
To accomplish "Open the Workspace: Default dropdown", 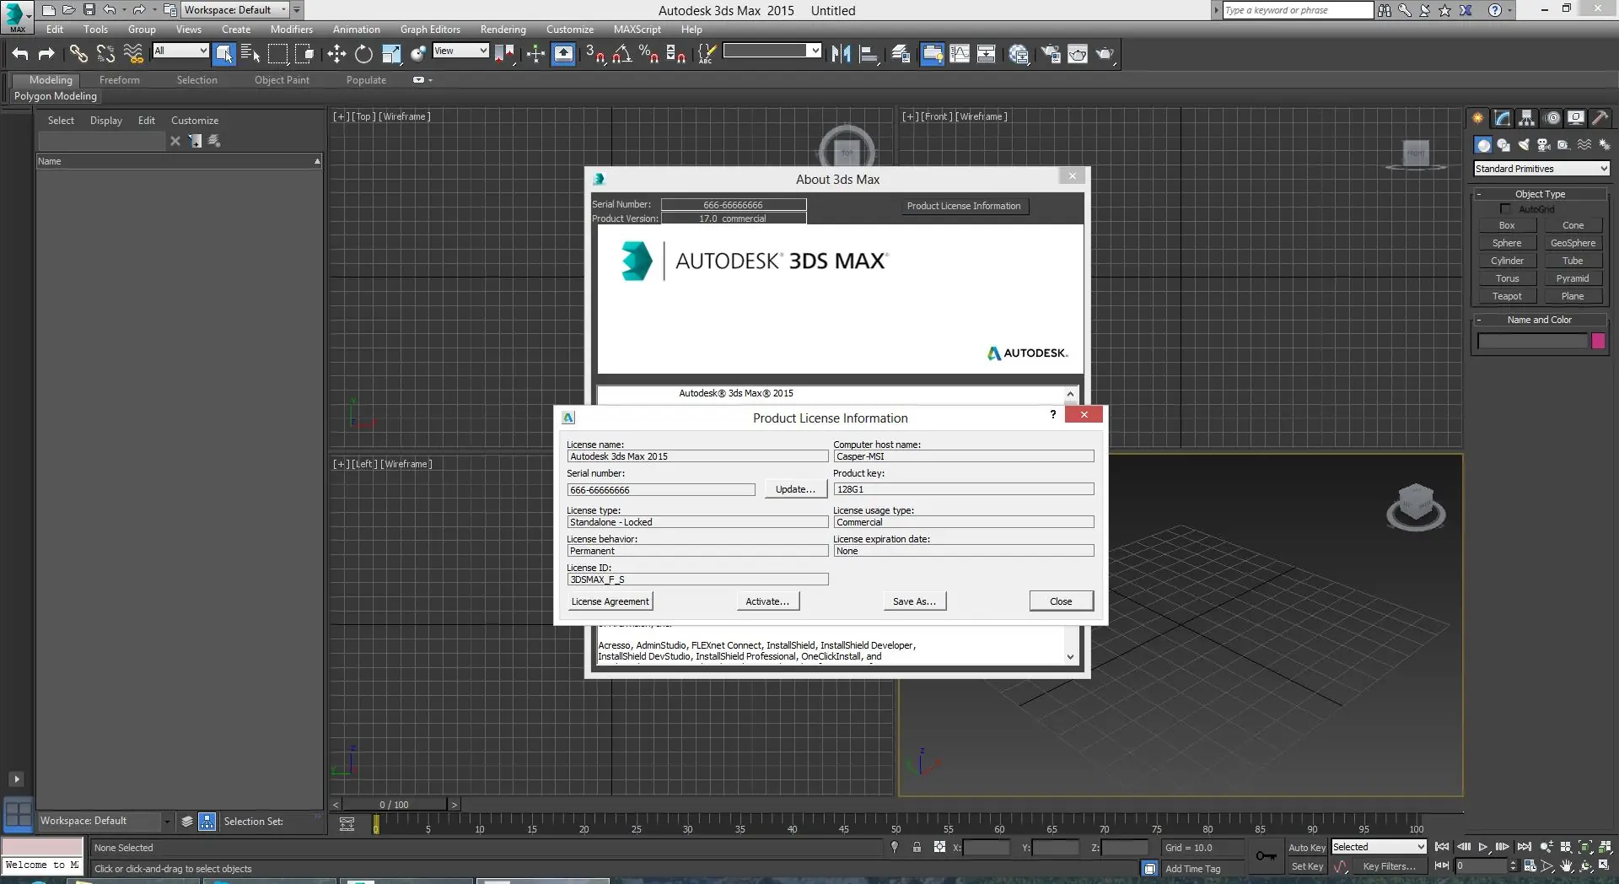I will tap(235, 10).
